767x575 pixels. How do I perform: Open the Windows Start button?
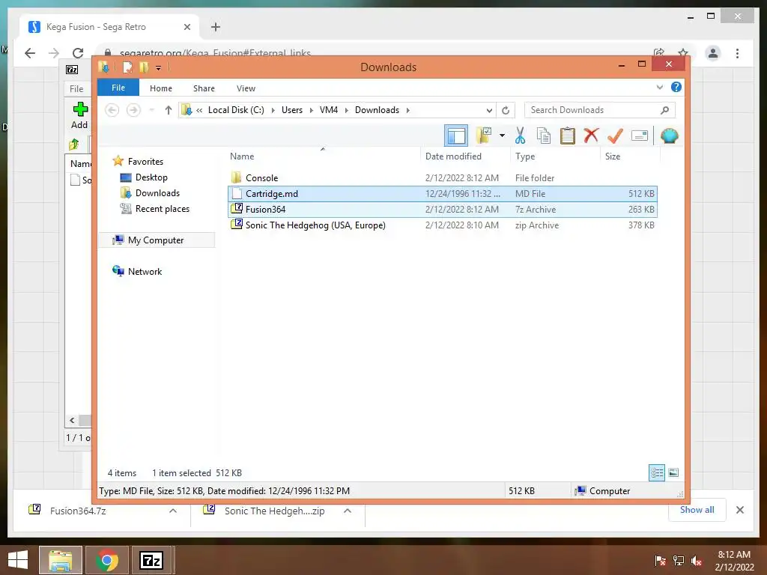(x=18, y=560)
